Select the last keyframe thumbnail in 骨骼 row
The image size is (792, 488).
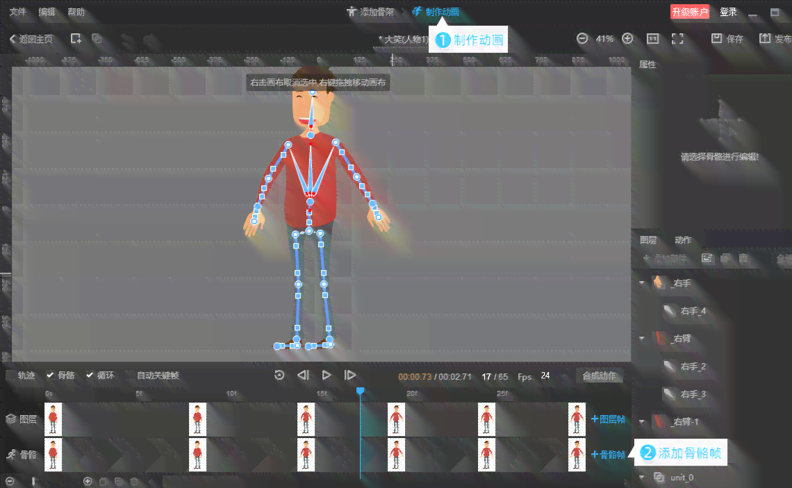click(577, 454)
